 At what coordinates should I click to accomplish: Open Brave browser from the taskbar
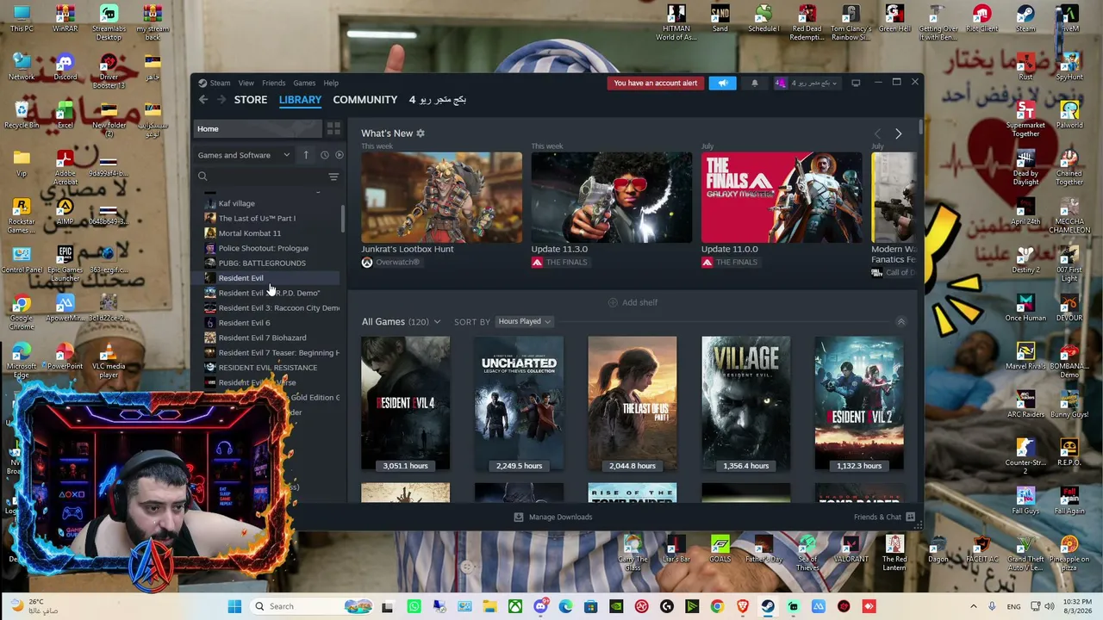(742, 606)
